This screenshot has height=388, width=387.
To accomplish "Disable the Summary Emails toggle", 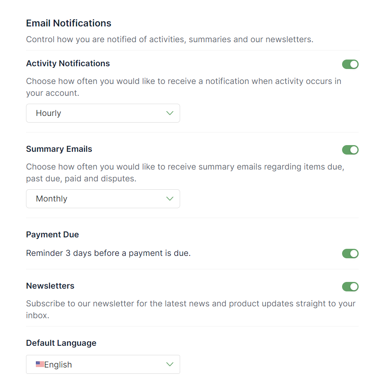I will pos(350,150).
